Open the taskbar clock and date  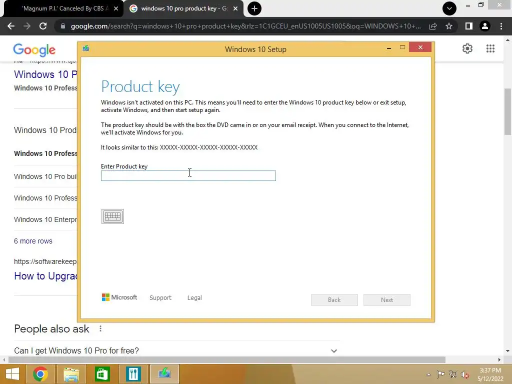coord(490,374)
